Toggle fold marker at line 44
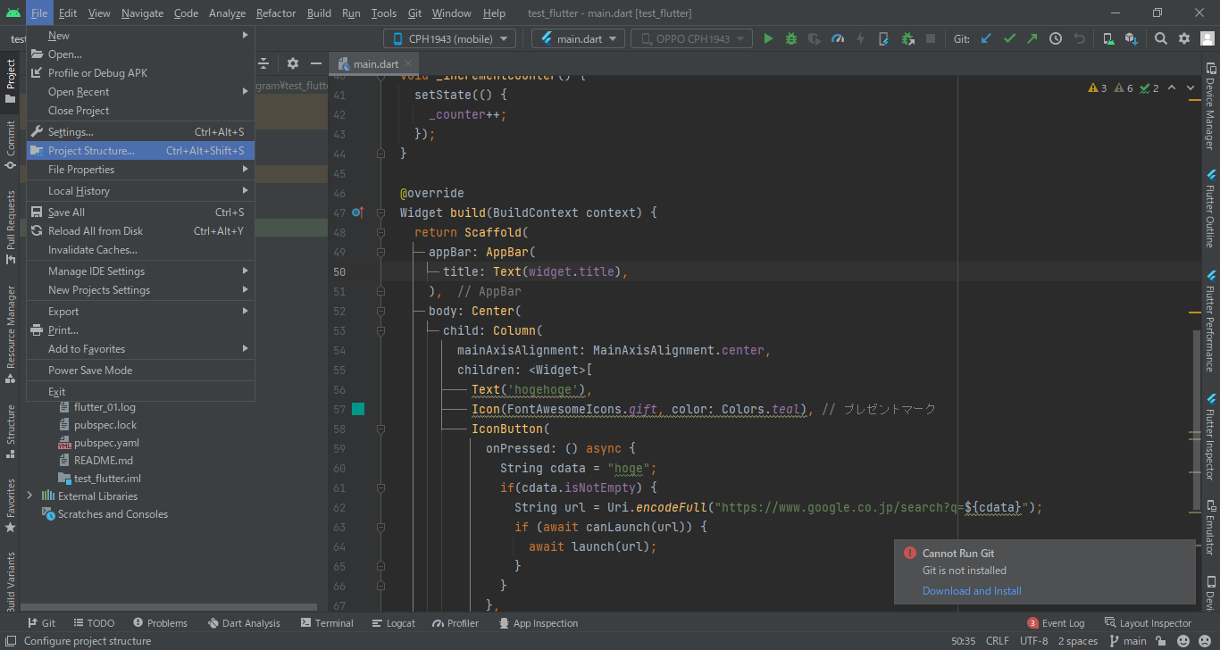1220x650 pixels. pos(381,154)
